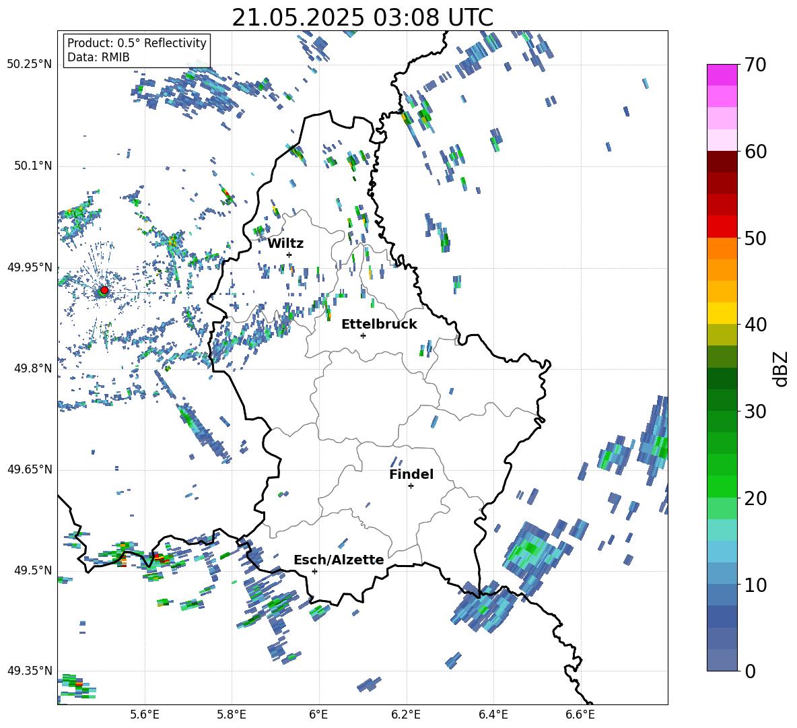The width and height of the screenshot is (797, 728).
Task: Click the 60 colorbar tick value
Action: click(756, 152)
